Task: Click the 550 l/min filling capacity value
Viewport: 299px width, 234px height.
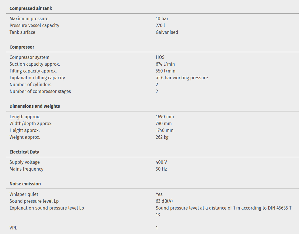Action: pos(165,71)
